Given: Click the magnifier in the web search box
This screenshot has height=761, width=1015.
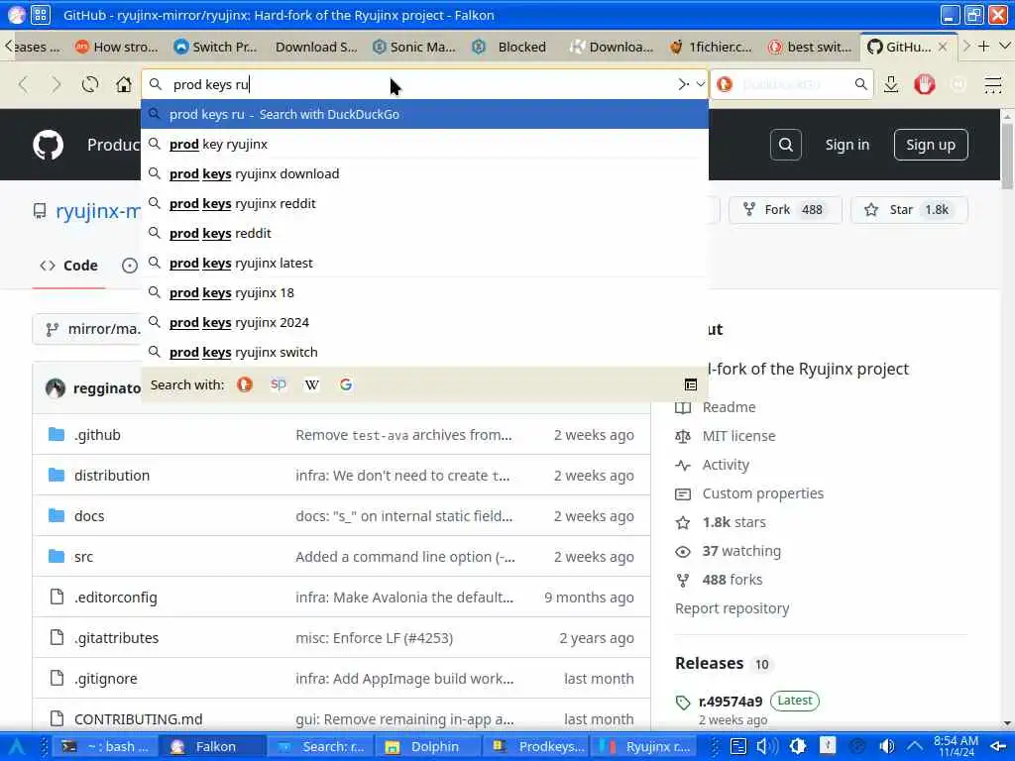Looking at the screenshot, I should coord(861,84).
